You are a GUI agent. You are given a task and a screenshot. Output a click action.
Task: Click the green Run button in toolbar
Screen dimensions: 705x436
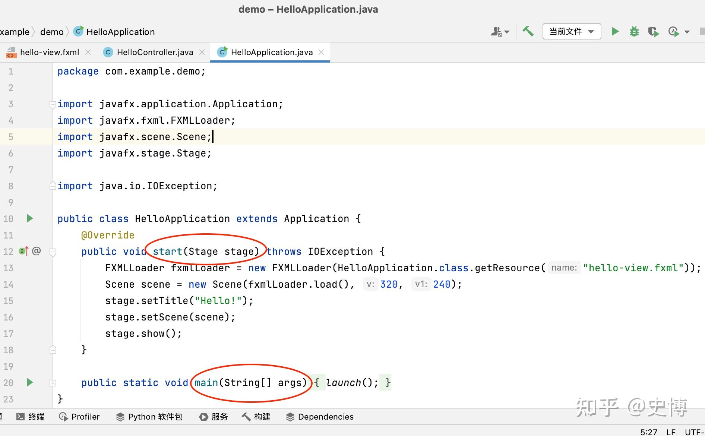615,32
